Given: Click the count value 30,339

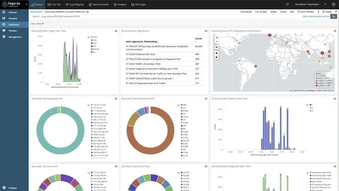Looking at the screenshot, I should coord(199,46).
